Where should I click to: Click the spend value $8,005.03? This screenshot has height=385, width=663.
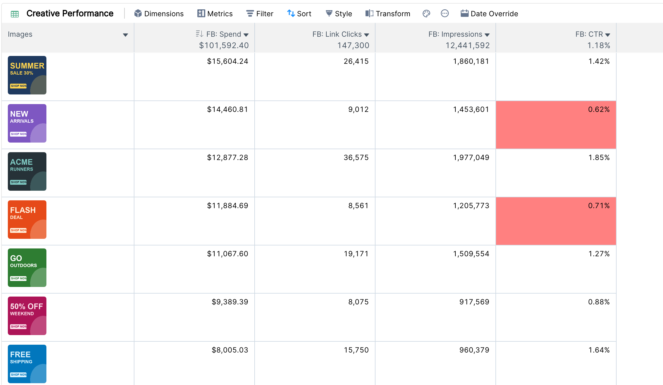click(230, 350)
